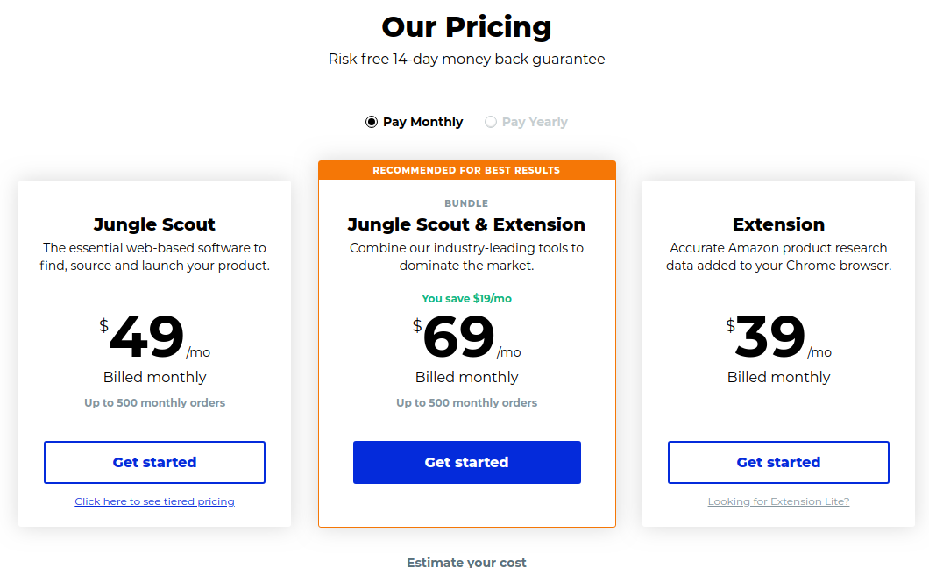The width and height of the screenshot is (929, 568).
Task: Select the Pay Yearly radio button
Action: [x=491, y=122]
